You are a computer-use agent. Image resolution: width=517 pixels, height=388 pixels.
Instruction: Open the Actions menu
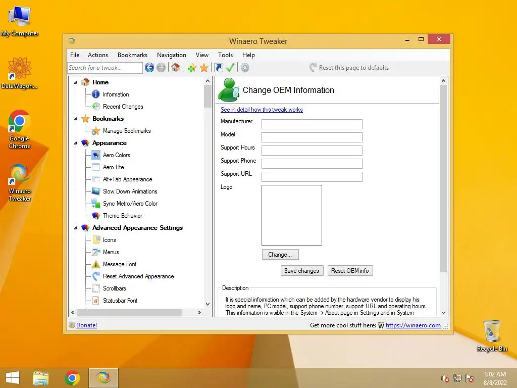[98, 55]
